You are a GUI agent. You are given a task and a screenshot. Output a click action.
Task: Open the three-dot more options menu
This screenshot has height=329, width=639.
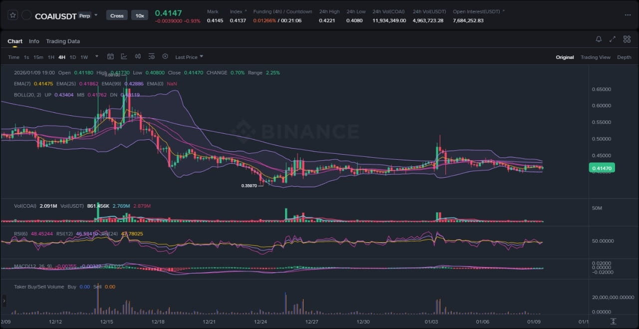tap(628, 15)
